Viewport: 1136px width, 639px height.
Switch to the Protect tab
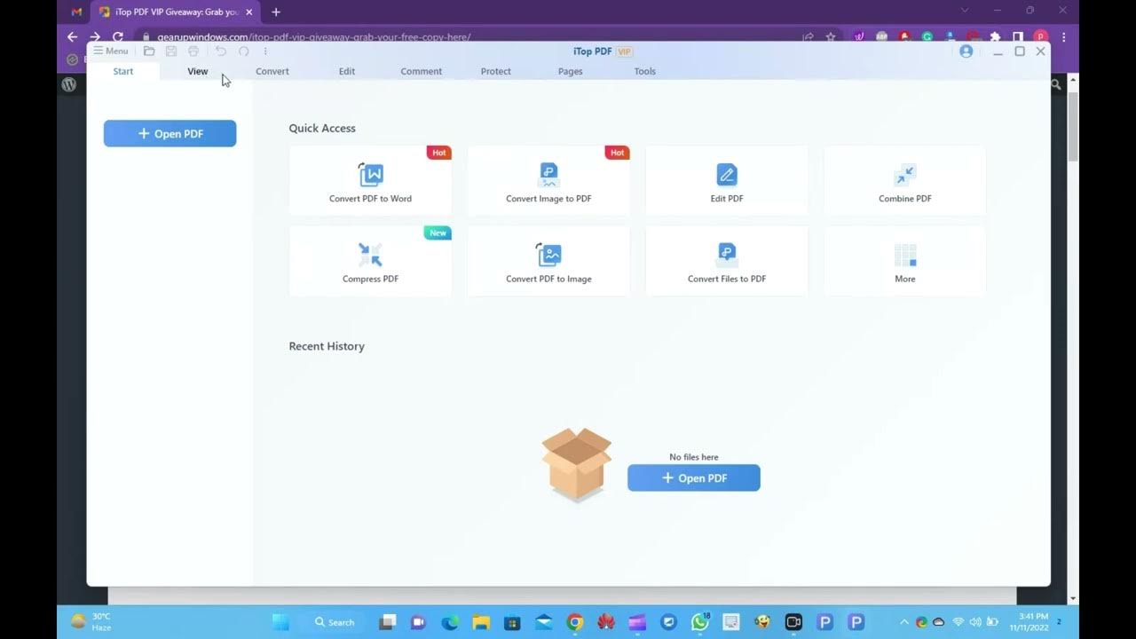click(x=496, y=71)
